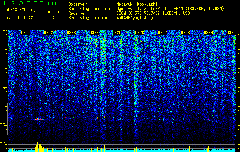Viewport: 240px width, 152px height.
Task: Click the 0921 time marker
Action: pyautogui.click(x=26, y=33)
